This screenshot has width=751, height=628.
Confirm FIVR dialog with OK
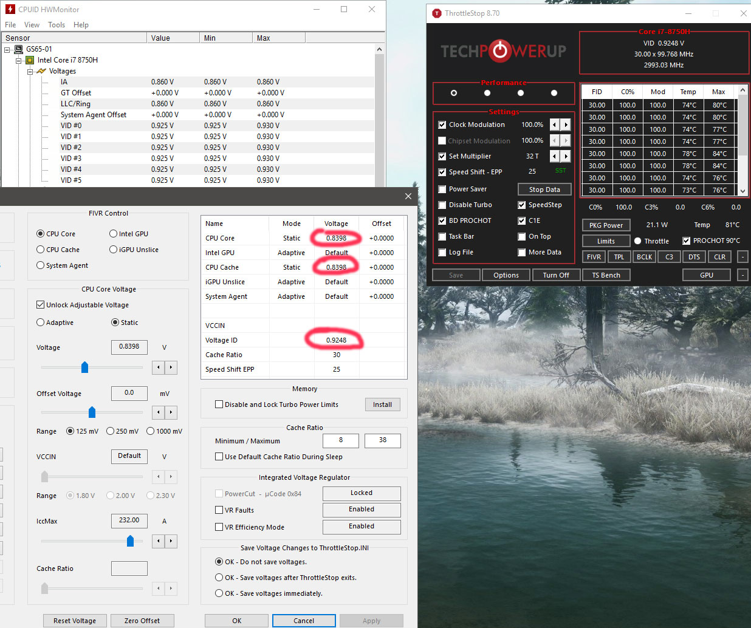click(237, 621)
